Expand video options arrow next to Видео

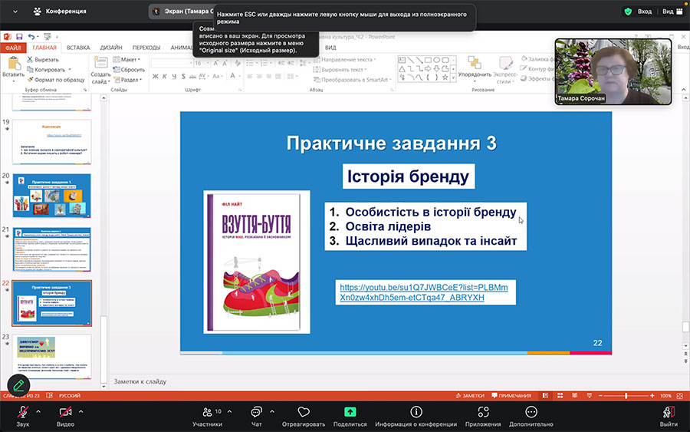(81, 410)
